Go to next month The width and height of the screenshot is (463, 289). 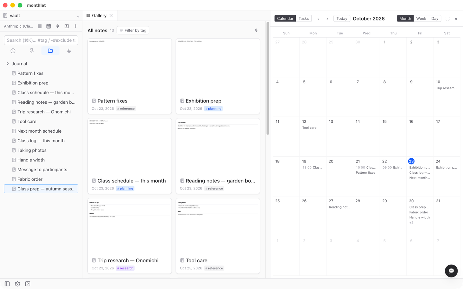[327, 19]
